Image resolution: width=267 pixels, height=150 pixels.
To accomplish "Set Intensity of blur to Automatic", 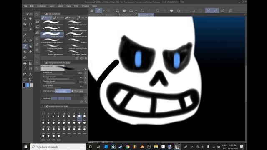I will pyautogui.click(x=63, y=91).
